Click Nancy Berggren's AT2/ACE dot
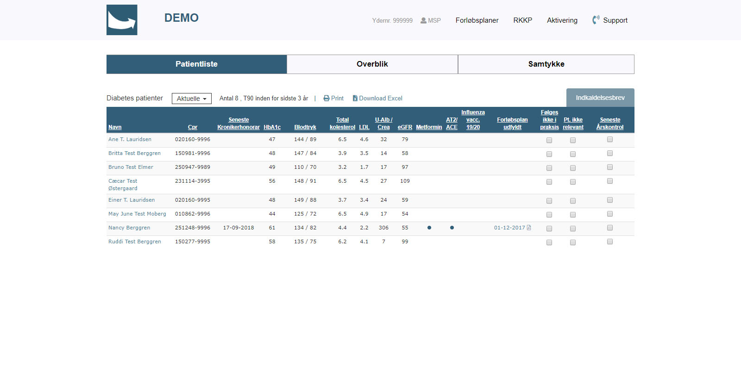The width and height of the screenshot is (741, 365). (x=452, y=228)
